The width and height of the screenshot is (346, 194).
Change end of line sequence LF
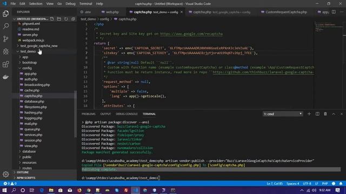pos(316,183)
